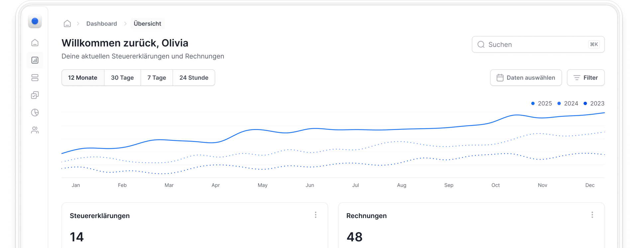Viewport: 638px width, 248px height.
Task: Click the breadcrumb home icon
Action: (67, 24)
